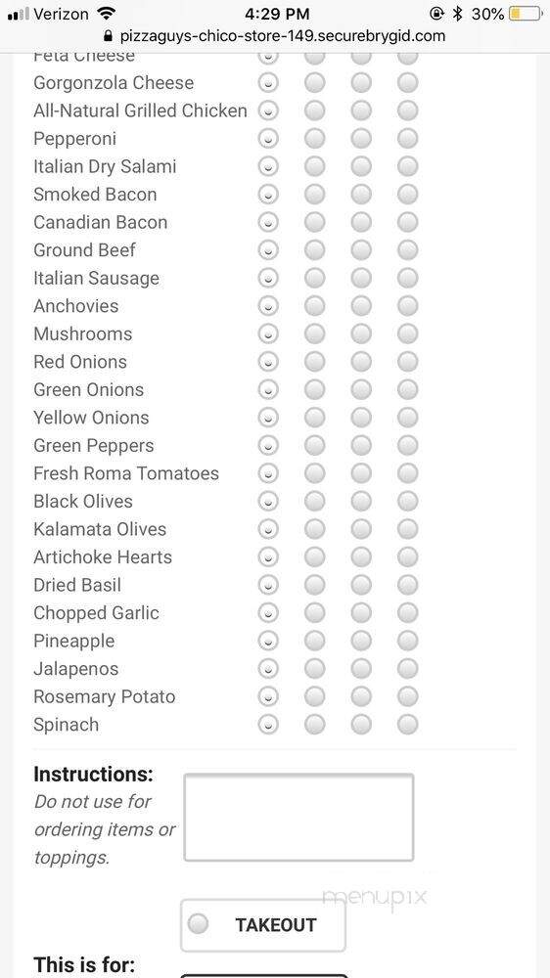
Task: Select the third radio option for Pineapple
Action: click(361, 641)
